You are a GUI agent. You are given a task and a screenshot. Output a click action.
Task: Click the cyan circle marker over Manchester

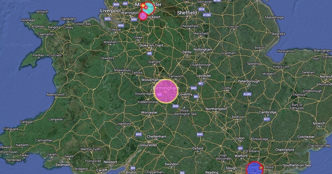coord(149,8)
